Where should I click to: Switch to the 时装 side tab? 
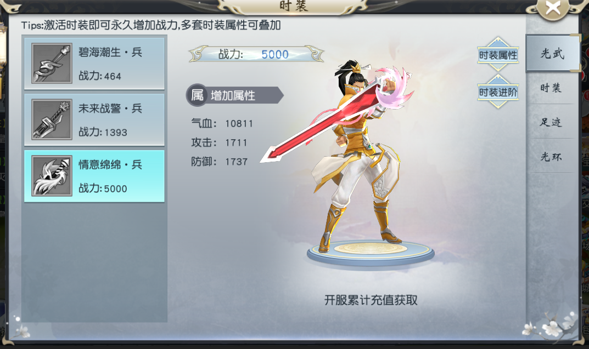coord(551,88)
